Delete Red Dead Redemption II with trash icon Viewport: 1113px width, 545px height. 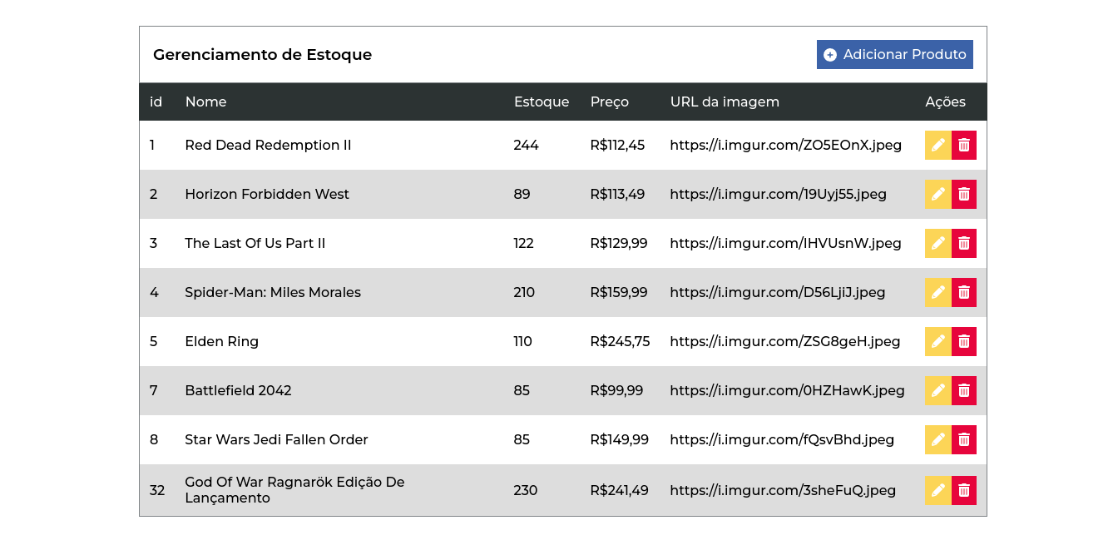click(964, 145)
